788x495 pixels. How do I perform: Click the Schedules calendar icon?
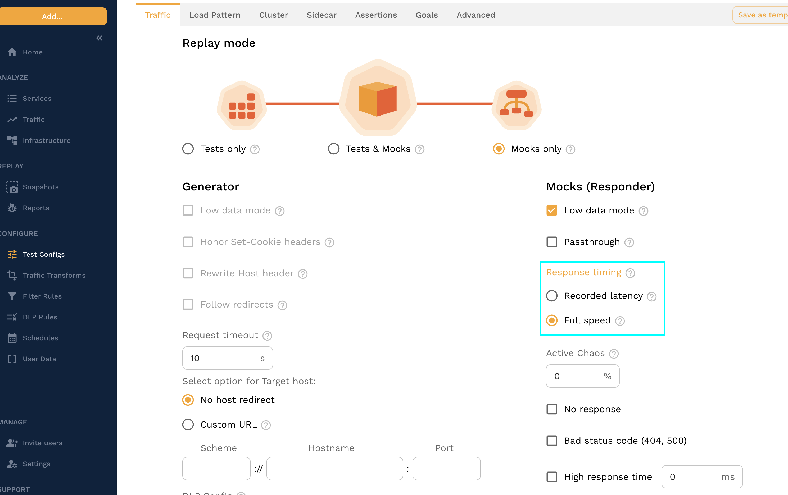point(12,338)
